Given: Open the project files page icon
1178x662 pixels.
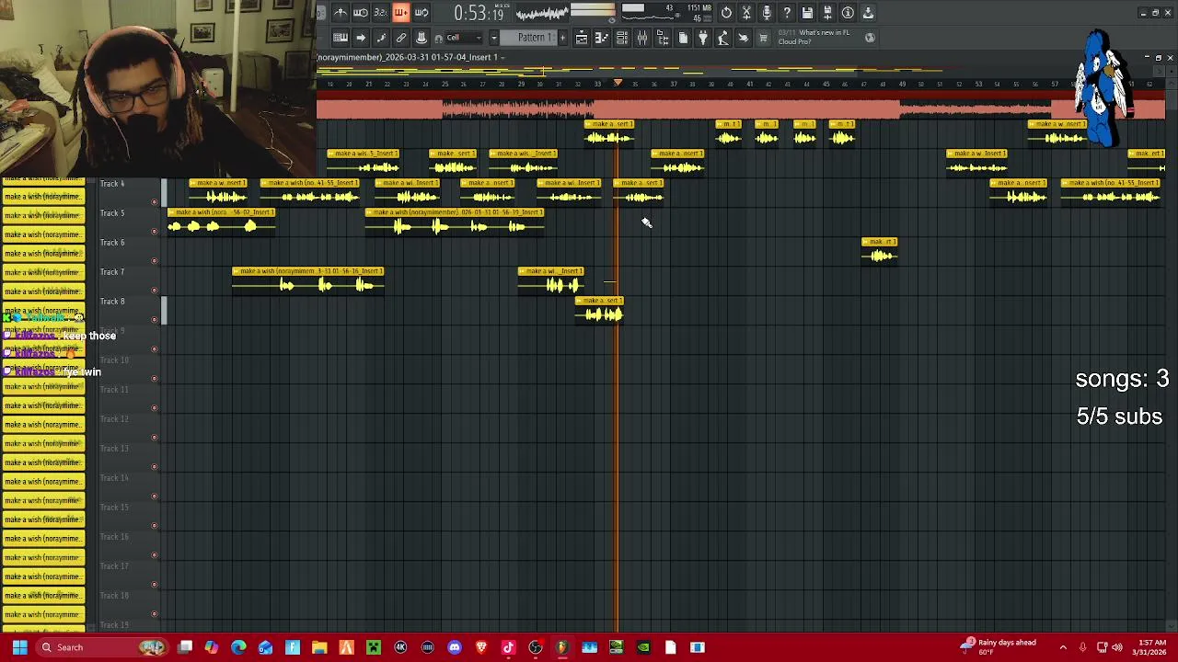Looking at the screenshot, I should coord(683,38).
